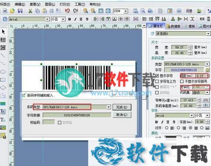Select the right-align radio button
The height and width of the screenshot is (166, 211).
179,128
